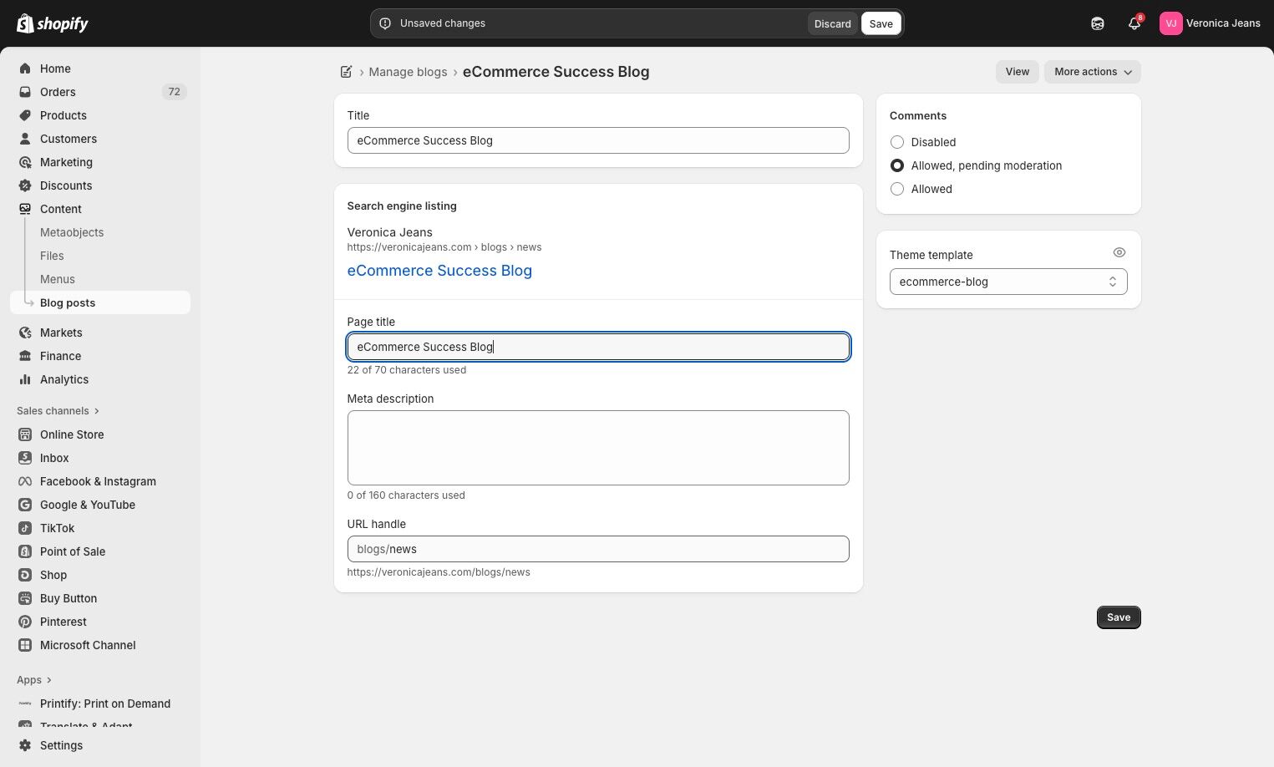This screenshot has width=1274, height=767.
Task: Select Disabled comments option
Action: click(x=897, y=142)
